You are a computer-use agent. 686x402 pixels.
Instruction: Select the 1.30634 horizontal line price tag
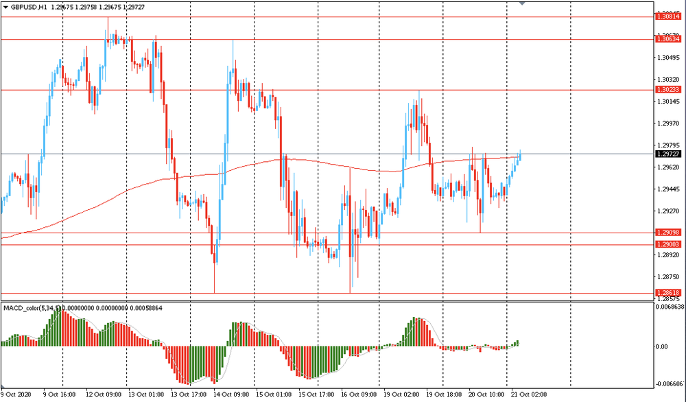tap(667, 39)
